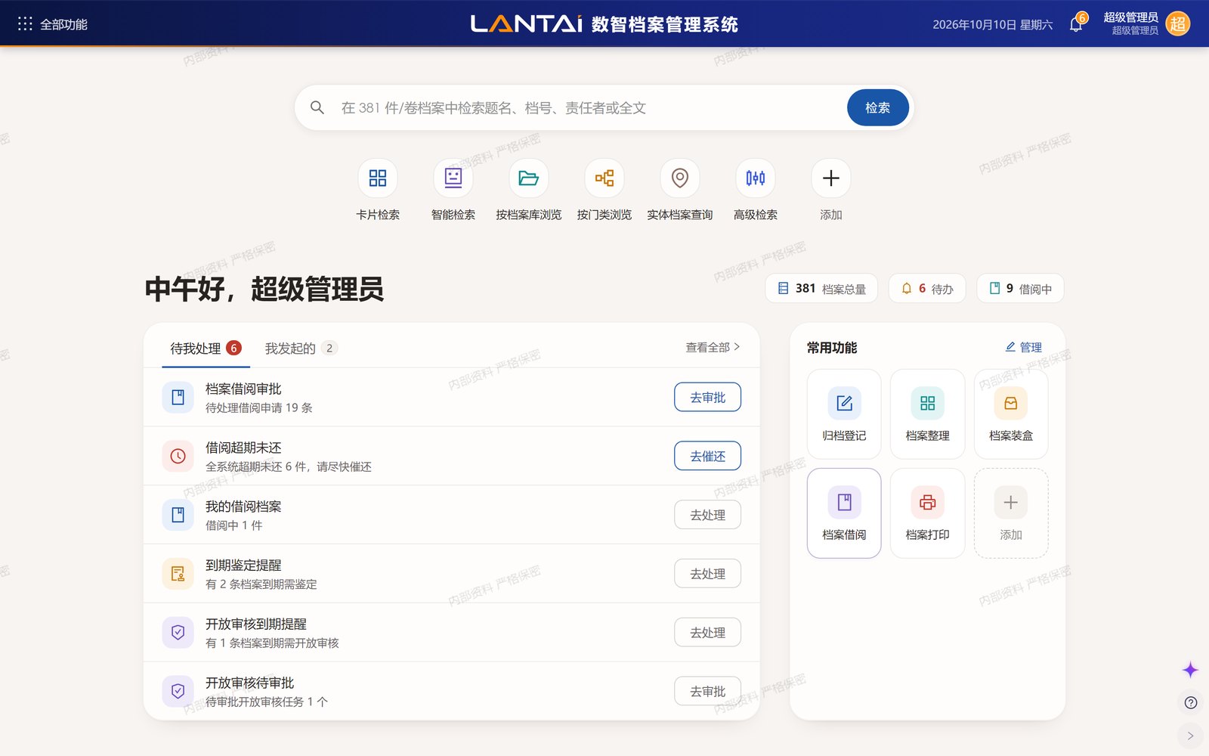Click the LANTAi 数智档案管理系统 logo
The height and width of the screenshot is (756, 1209).
604,24
